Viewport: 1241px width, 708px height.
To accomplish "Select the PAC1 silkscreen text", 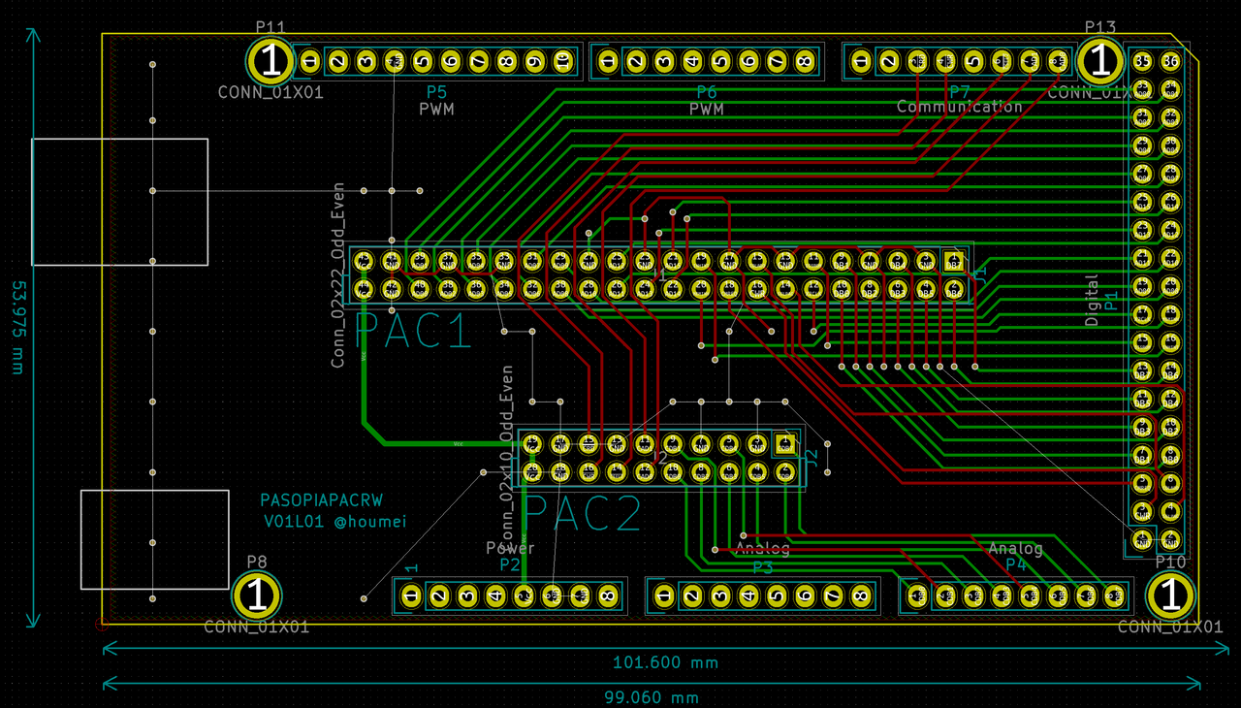I will pos(414,331).
